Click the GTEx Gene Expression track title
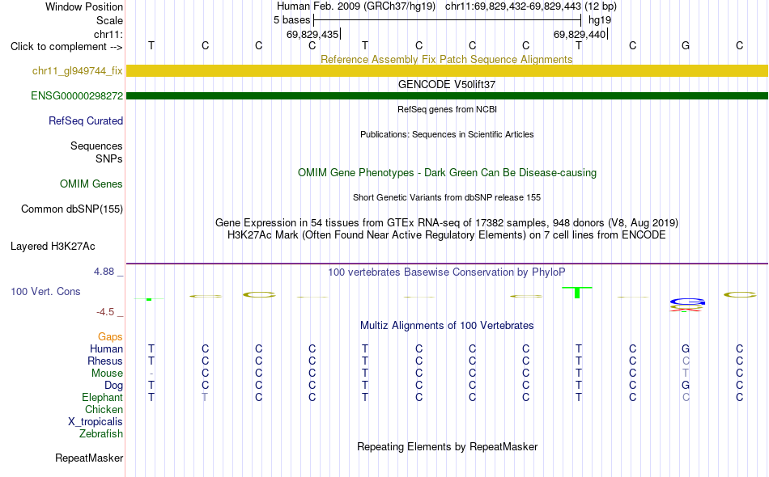 tap(446, 223)
